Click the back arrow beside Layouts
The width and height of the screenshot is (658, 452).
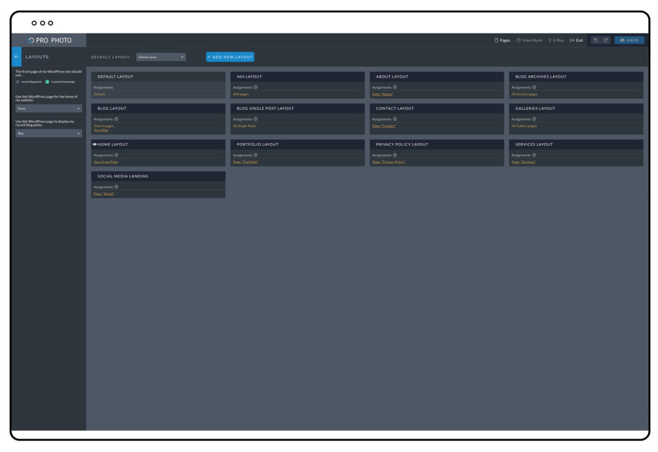coord(17,56)
